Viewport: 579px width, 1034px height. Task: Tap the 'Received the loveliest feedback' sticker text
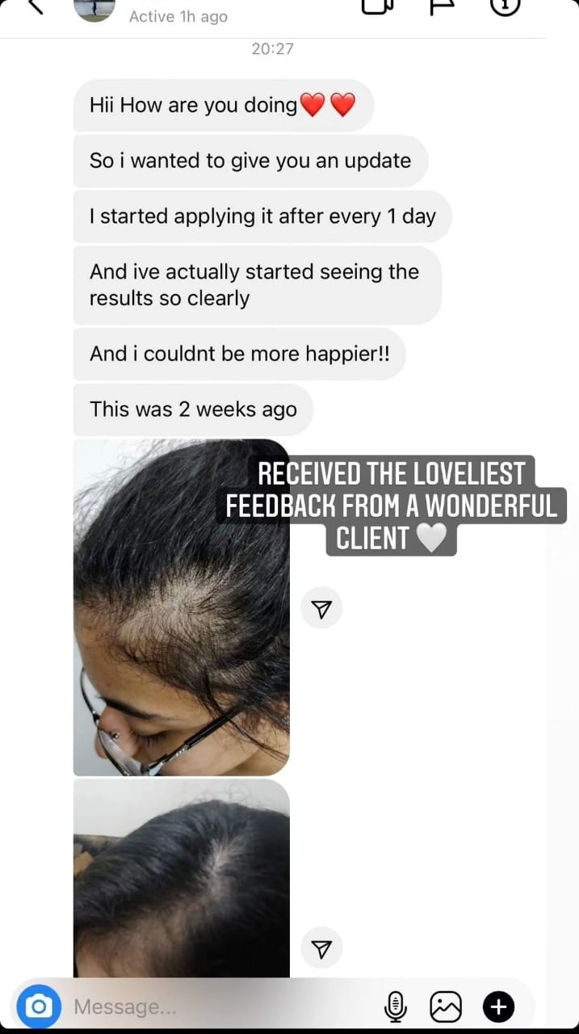point(392,506)
